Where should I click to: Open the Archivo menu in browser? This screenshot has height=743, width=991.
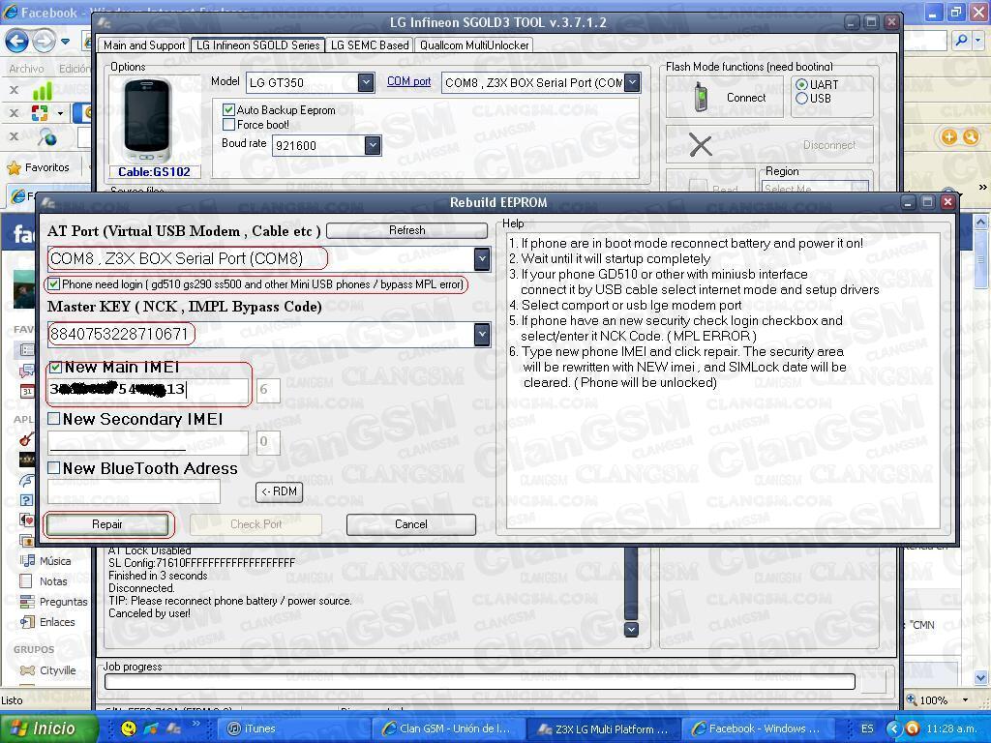click(26, 69)
